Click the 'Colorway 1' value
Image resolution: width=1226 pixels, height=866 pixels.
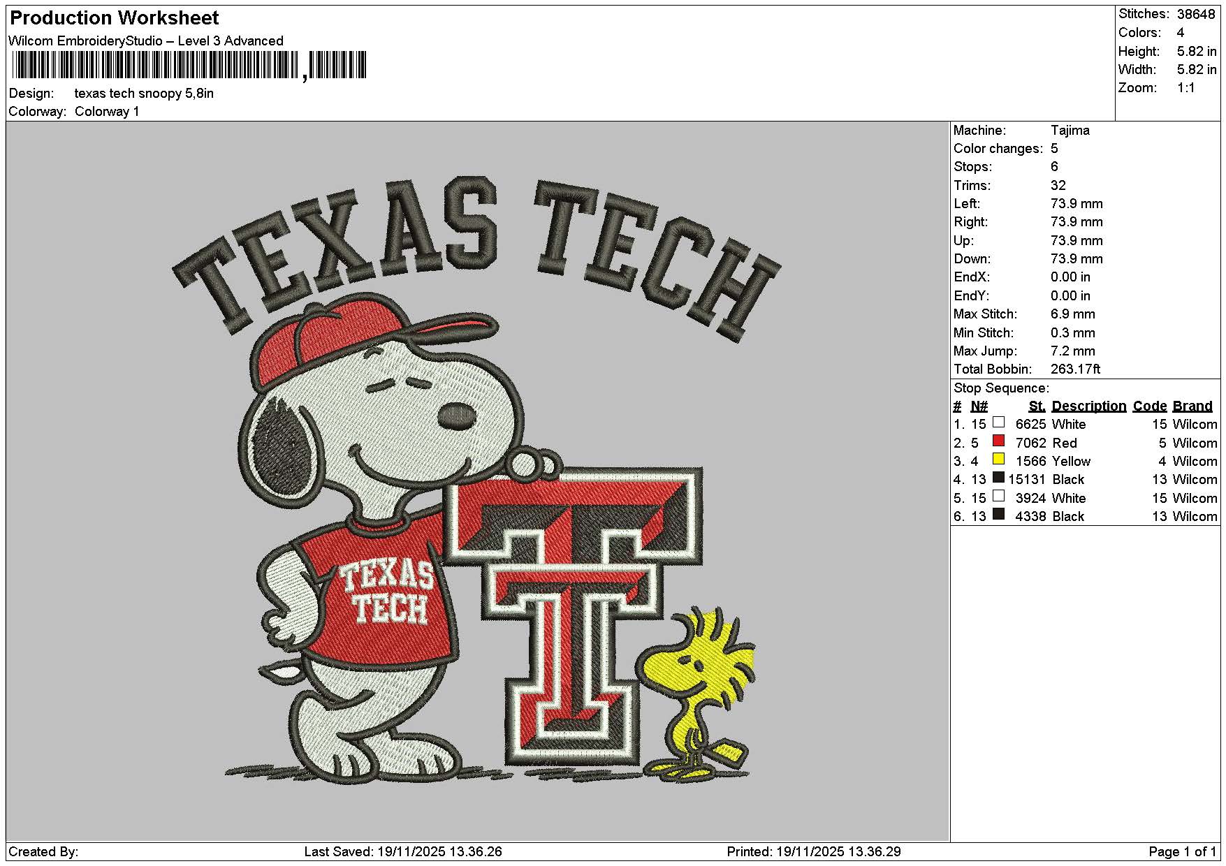tap(107, 111)
